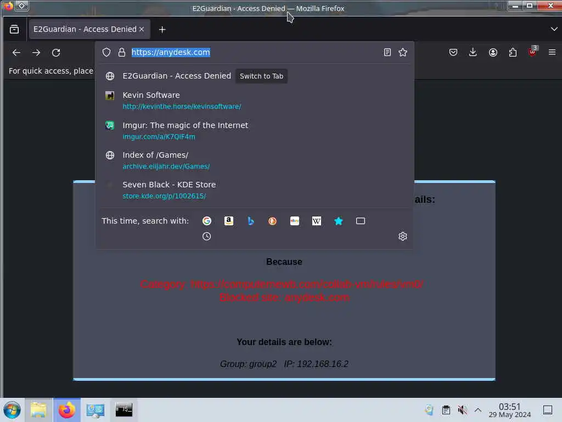This screenshot has height=422, width=562.
Task: Search this time with Amazon
Action: (229, 221)
